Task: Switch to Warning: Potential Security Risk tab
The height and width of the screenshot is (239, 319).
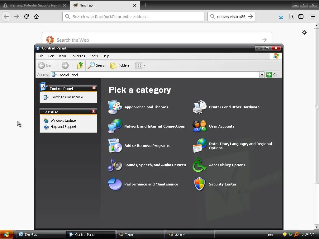Action: [x=35, y=5]
